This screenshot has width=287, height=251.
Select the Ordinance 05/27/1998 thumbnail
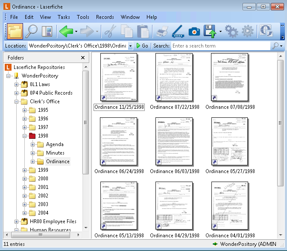[x=230, y=141]
